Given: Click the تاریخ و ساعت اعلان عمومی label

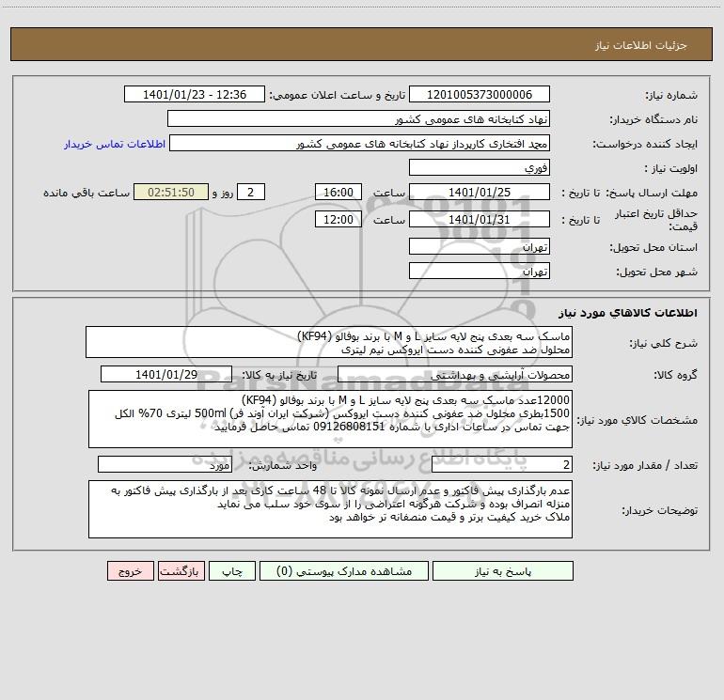Looking at the screenshot, I should [x=337, y=95].
